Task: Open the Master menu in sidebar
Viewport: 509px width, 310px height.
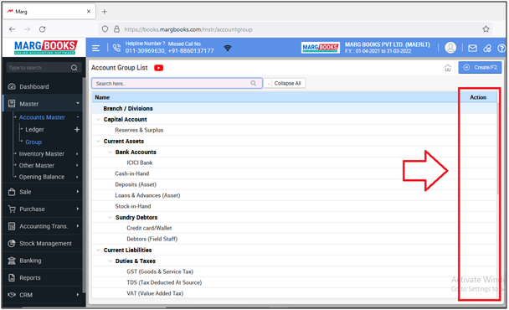Action: coord(43,104)
